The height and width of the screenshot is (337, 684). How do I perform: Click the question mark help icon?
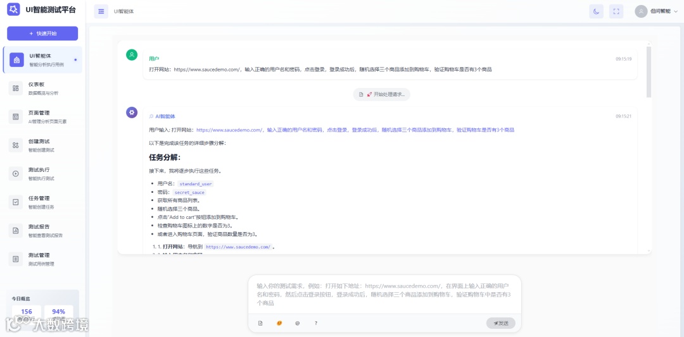316,323
